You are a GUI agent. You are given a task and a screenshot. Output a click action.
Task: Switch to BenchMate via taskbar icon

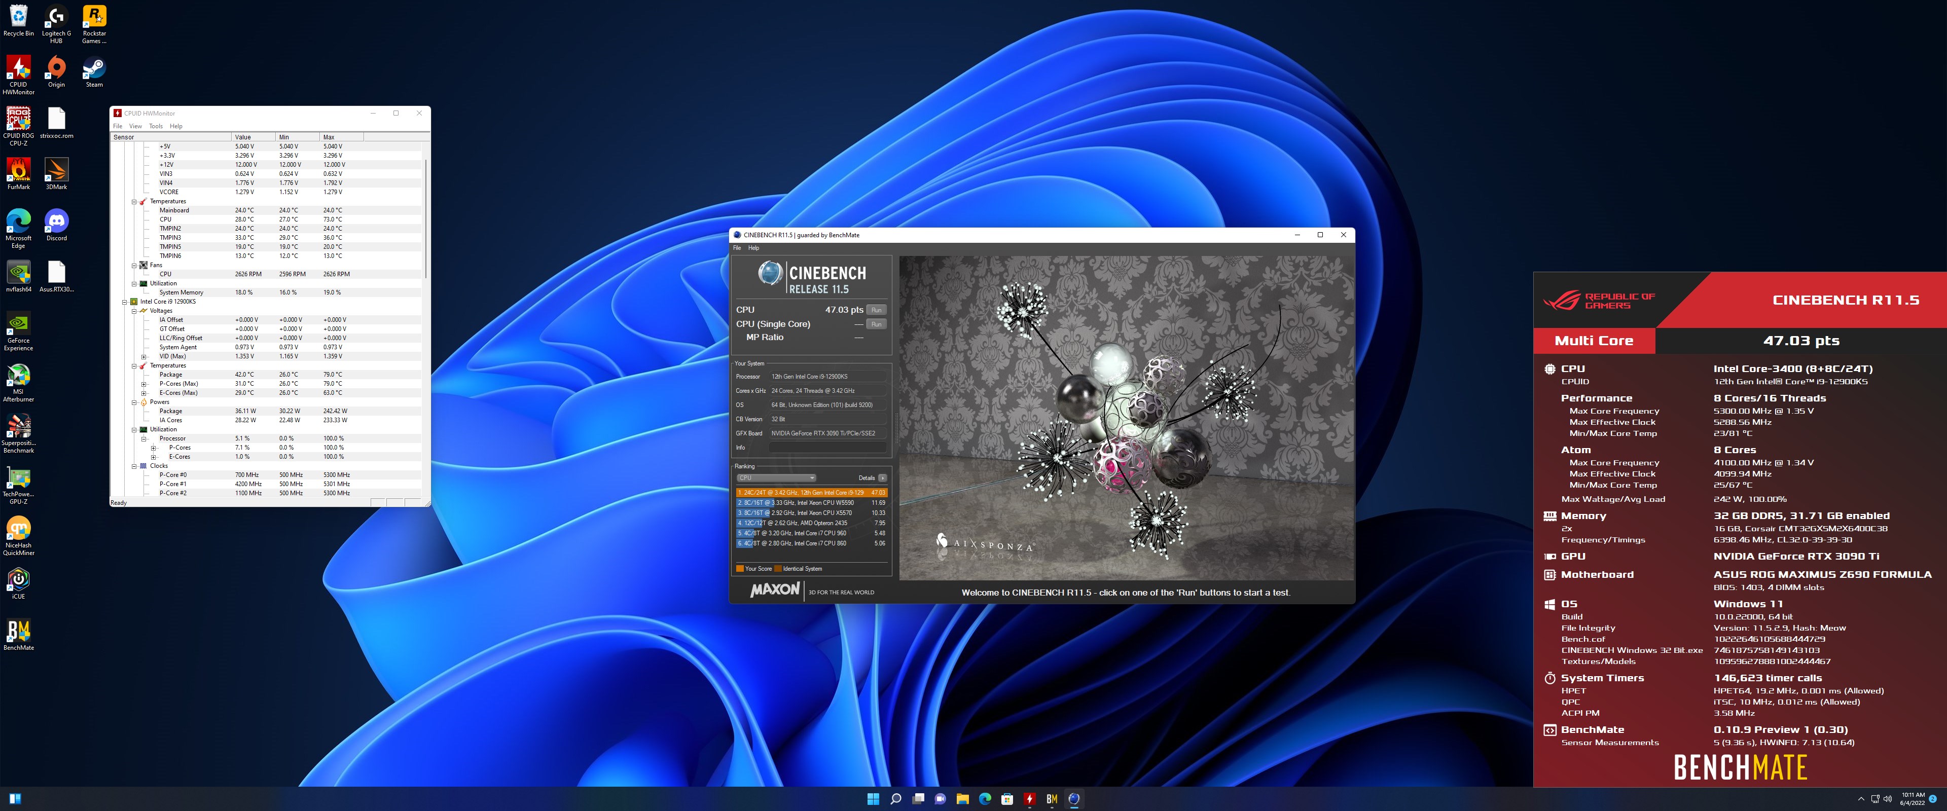[1052, 799]
